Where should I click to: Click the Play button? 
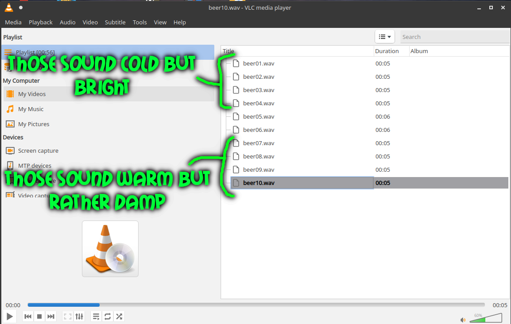[10, 316]
